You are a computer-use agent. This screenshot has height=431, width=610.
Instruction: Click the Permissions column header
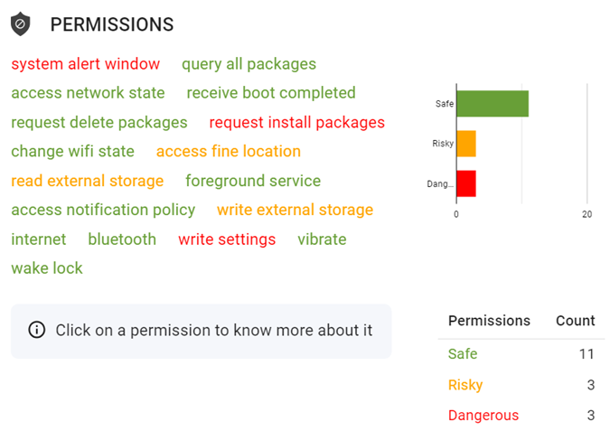point(489,321)
